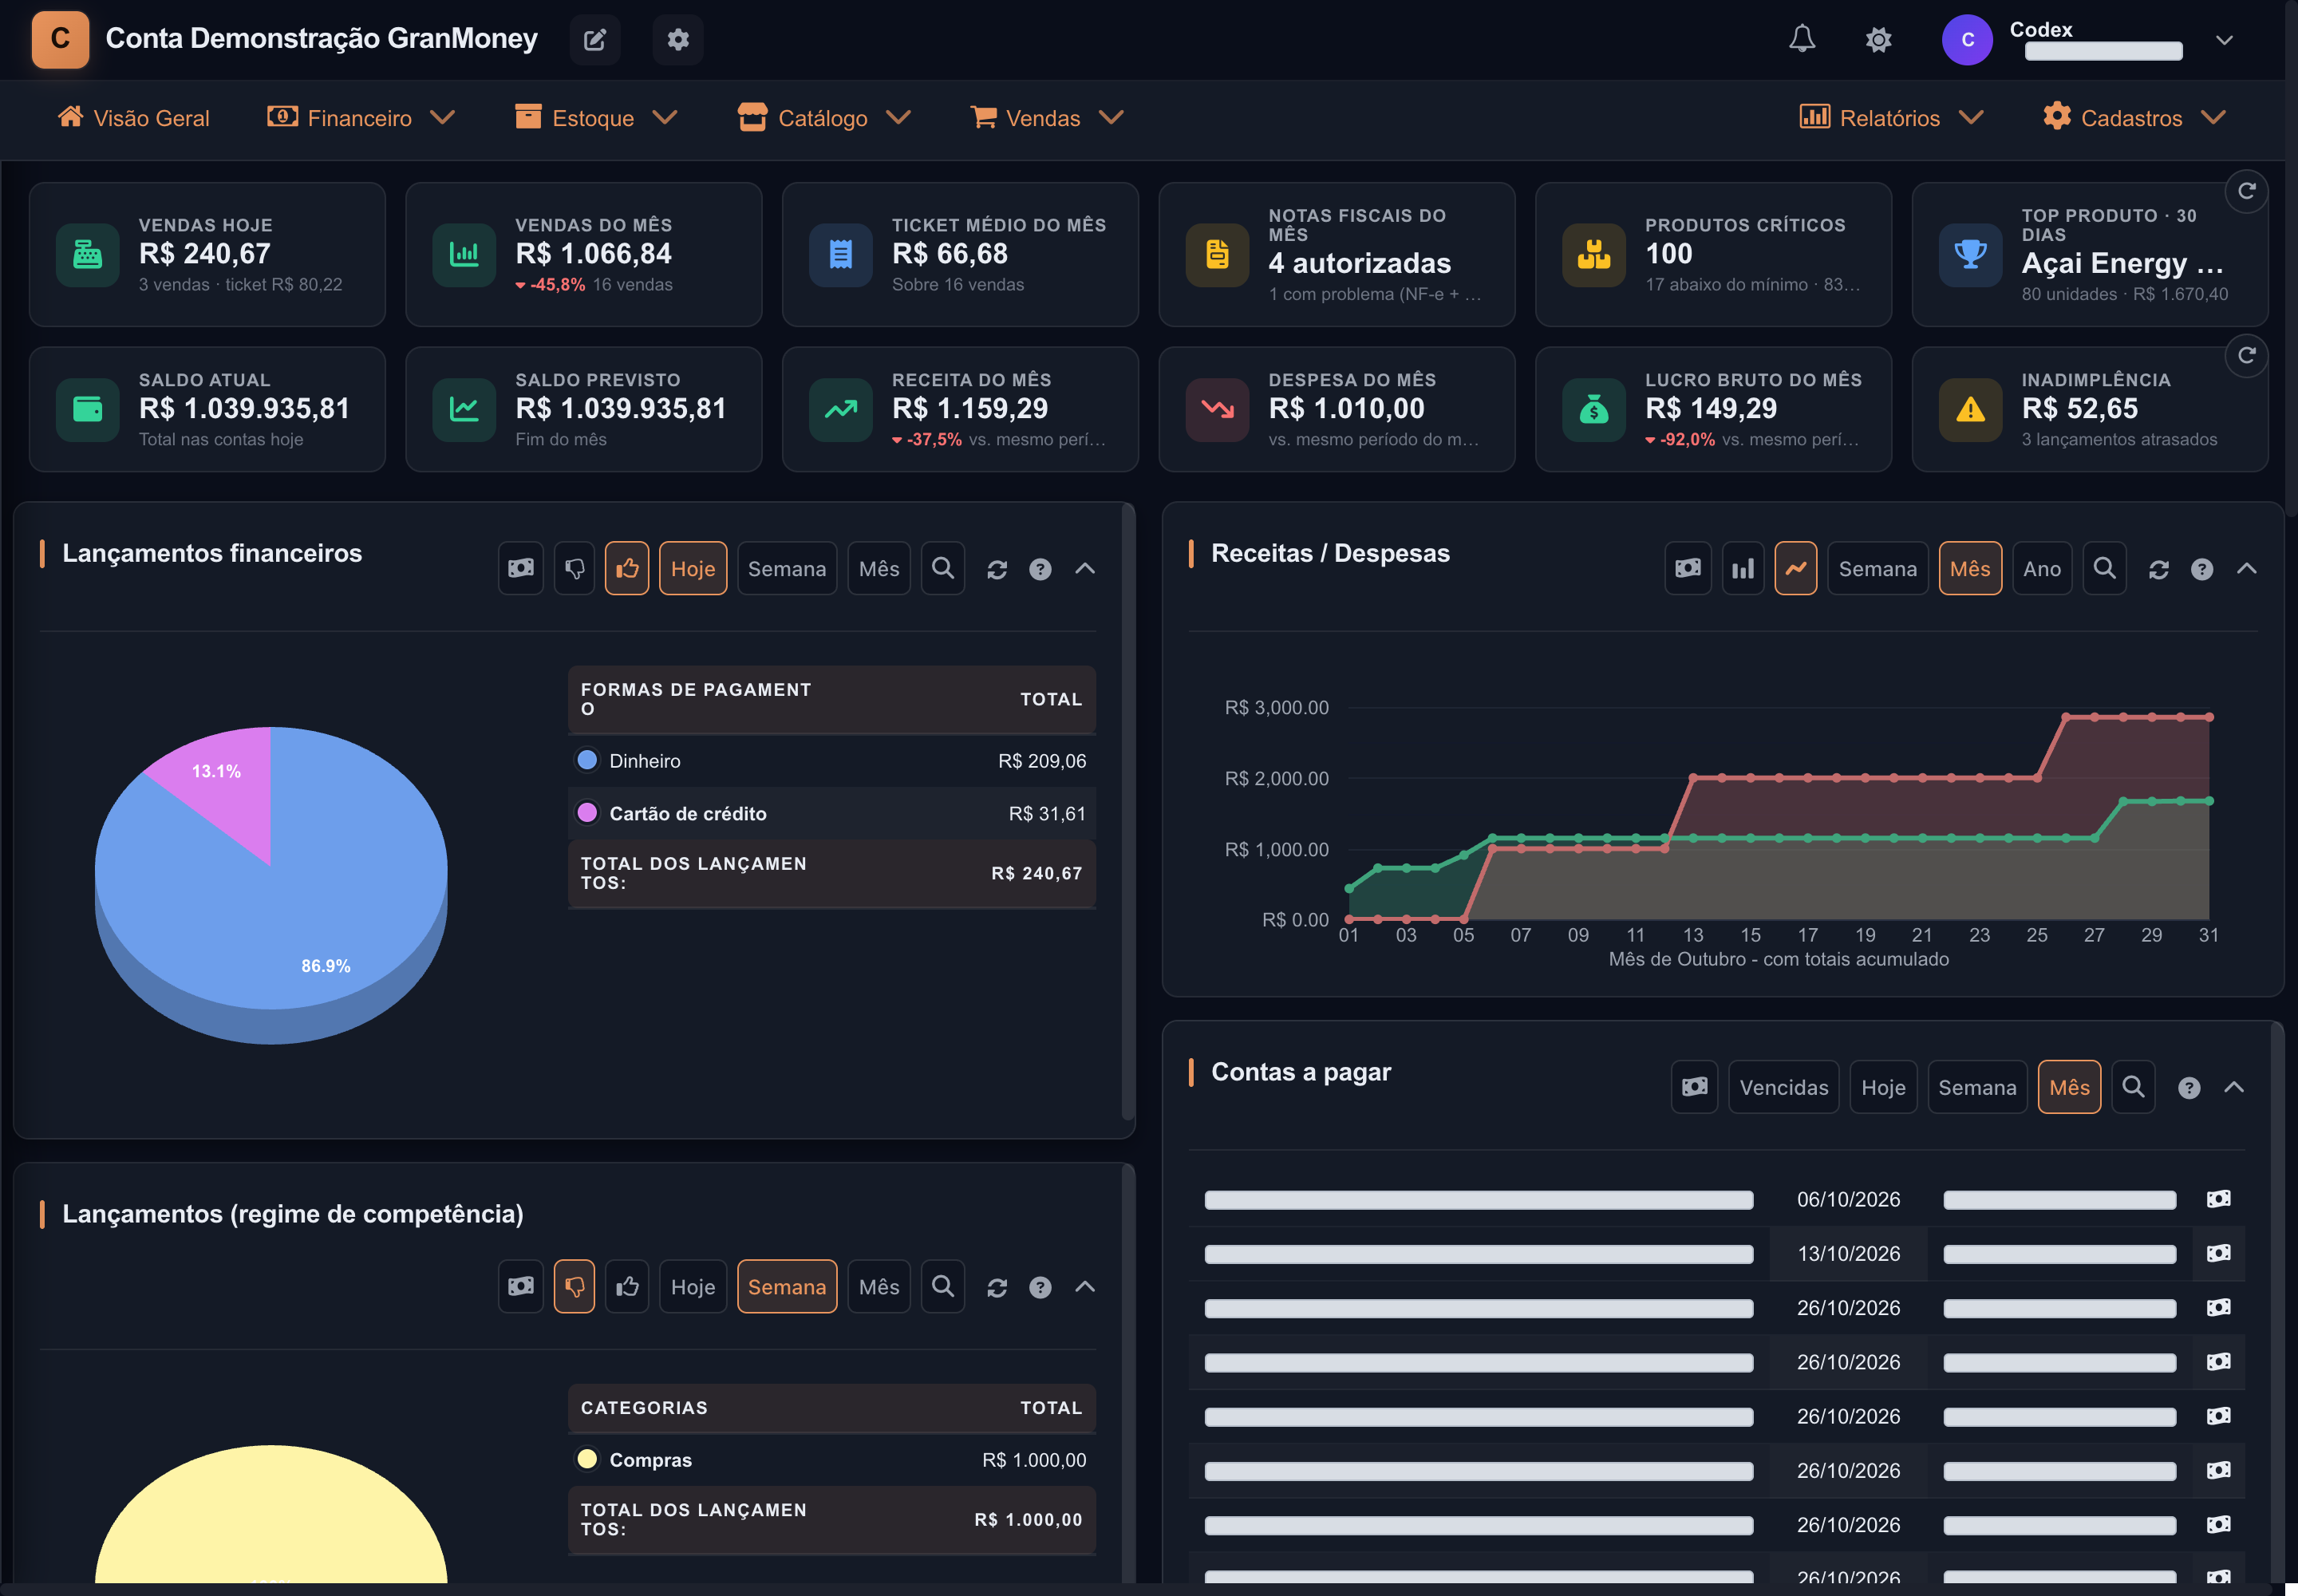Show Vencidas in Contas a pagar
This screenshot has height=1596, width=2298.
1783,1087
